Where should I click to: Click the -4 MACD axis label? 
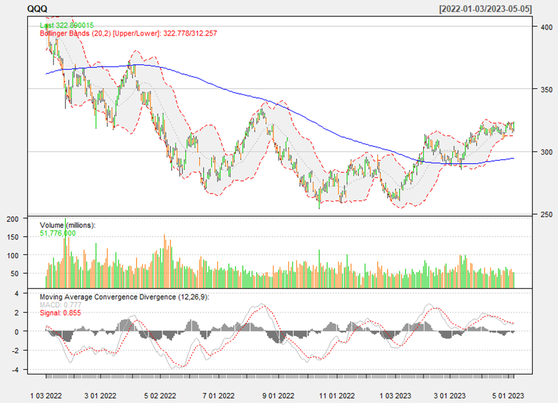click(15, 370)
